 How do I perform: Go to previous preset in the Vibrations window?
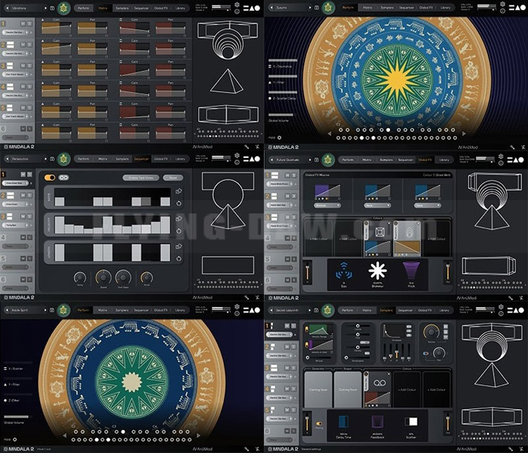pos(7,8)
